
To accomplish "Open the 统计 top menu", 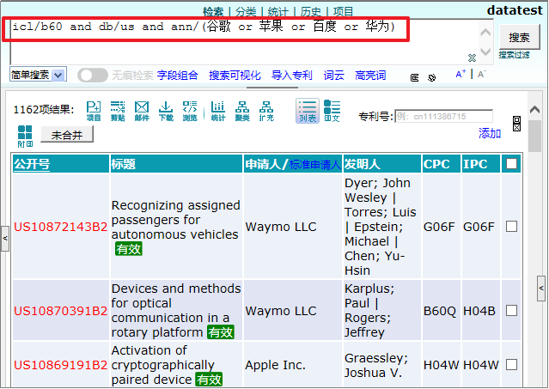I will (x=278, y=12).
